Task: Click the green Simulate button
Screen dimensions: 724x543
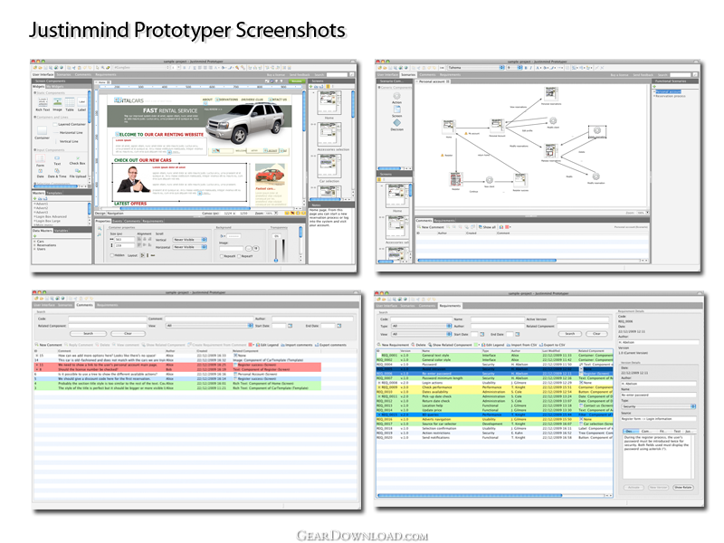Action: click(297, 81)
